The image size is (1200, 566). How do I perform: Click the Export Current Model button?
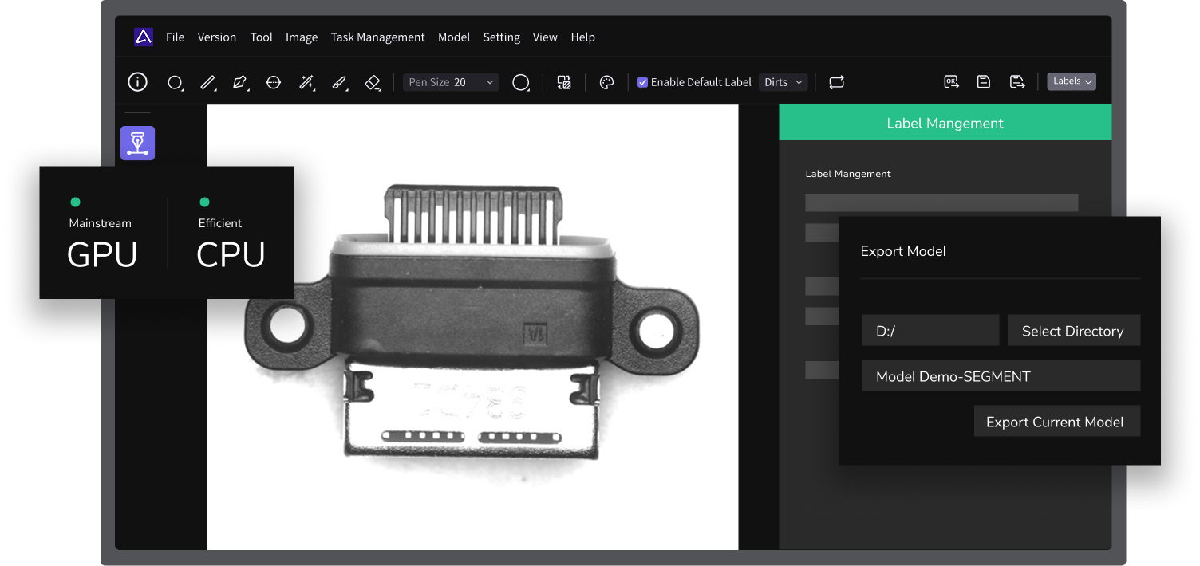click(1055, 422)
